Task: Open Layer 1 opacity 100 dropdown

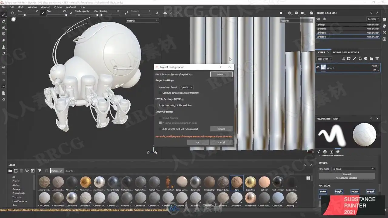Action: click(375, 70)
